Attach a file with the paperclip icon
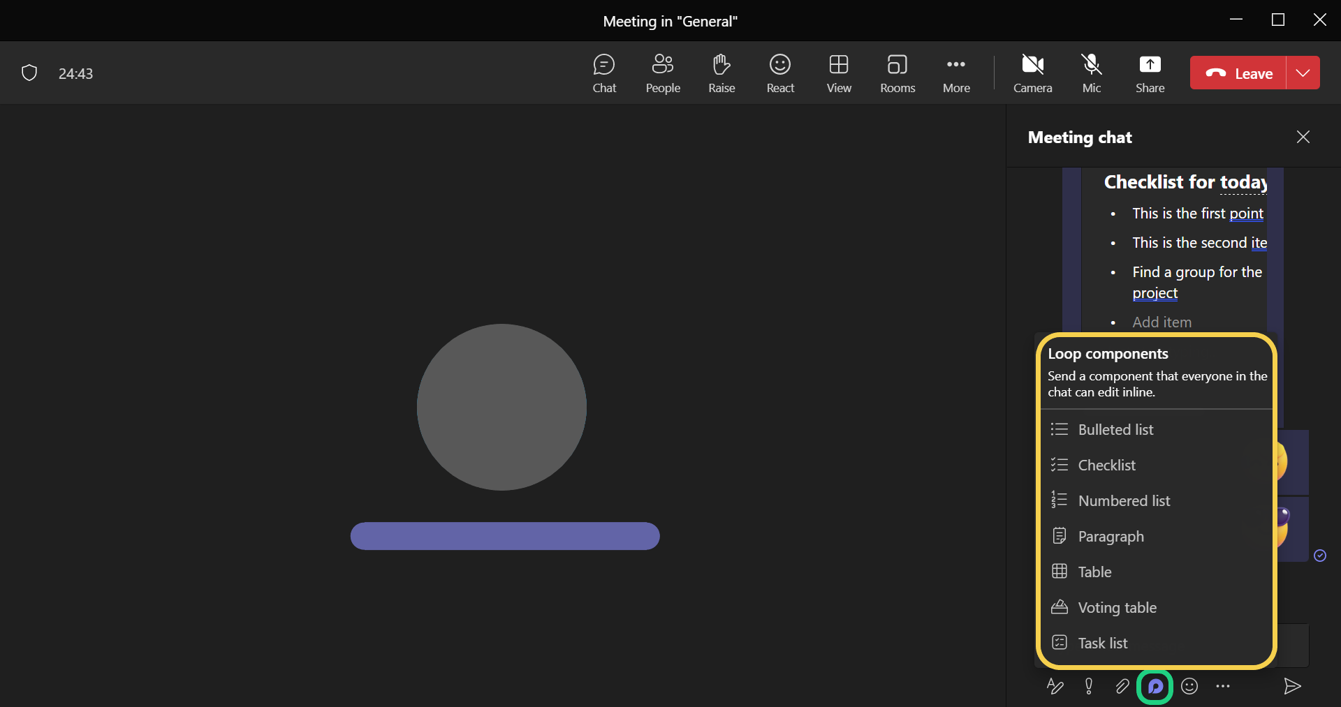The height and width of the screenshot is (707, 1341). (x=1122, y=687)
